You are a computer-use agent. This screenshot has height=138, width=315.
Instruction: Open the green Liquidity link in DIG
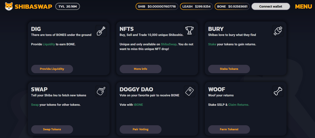49,44
